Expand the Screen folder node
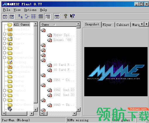Screen dimensions: 149x123 [x=4, y=100]
